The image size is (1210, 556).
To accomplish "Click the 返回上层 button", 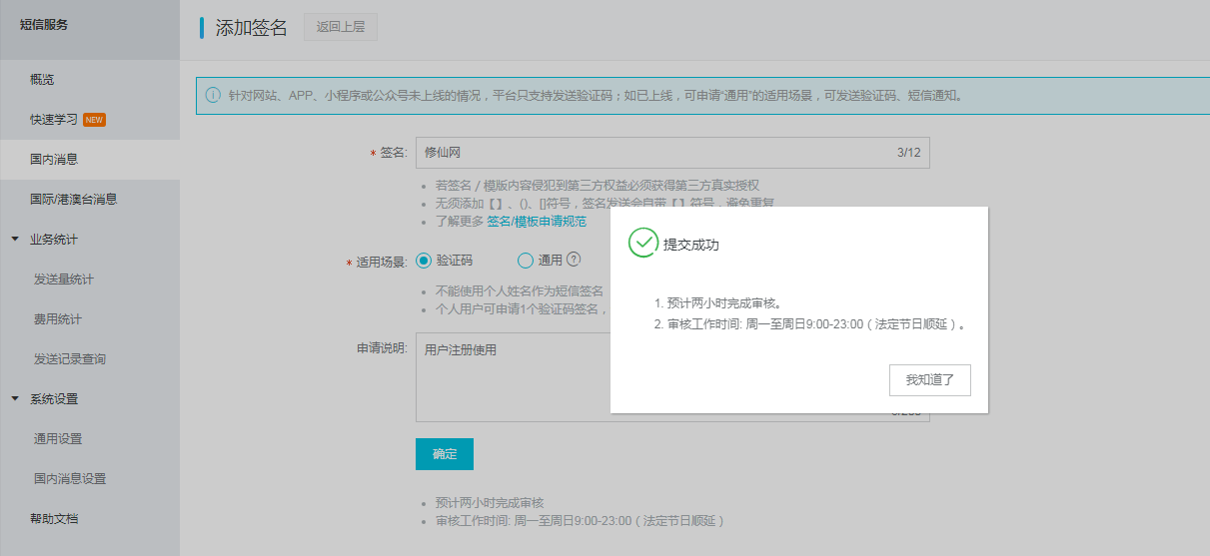I will [341, 27].
